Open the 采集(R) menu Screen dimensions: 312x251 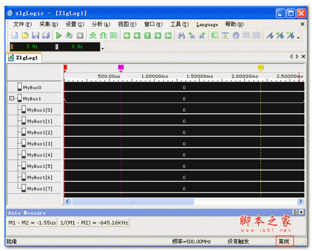pos(48,24)
